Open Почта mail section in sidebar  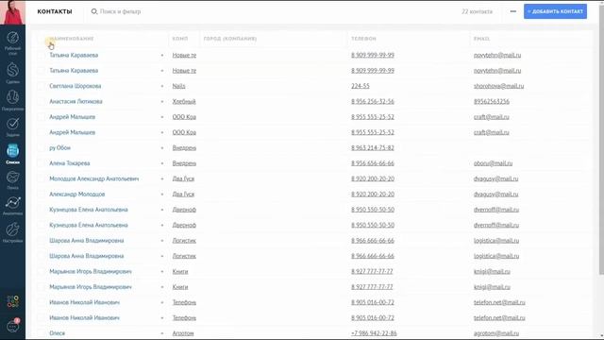coord(12,180)
